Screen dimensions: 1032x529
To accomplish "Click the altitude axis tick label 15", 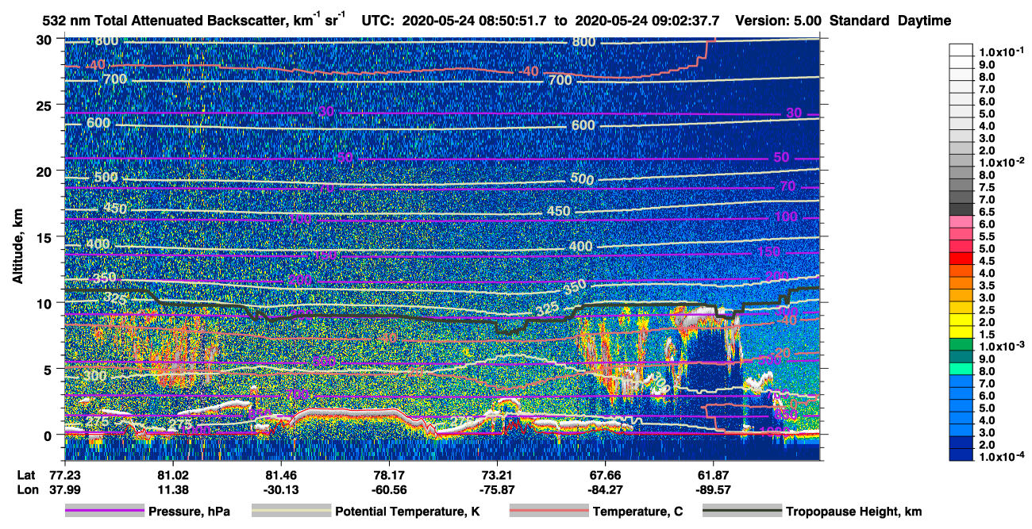I will pos(45,237).
